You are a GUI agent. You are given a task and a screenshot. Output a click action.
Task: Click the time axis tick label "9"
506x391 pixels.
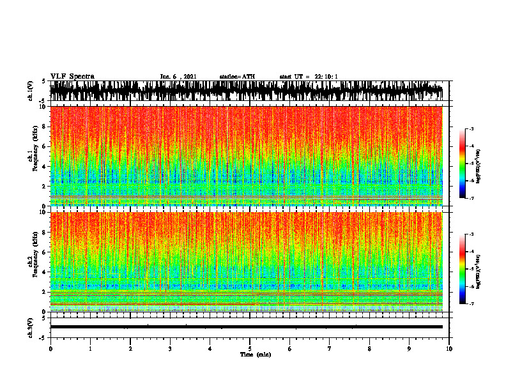coord(409,349)
